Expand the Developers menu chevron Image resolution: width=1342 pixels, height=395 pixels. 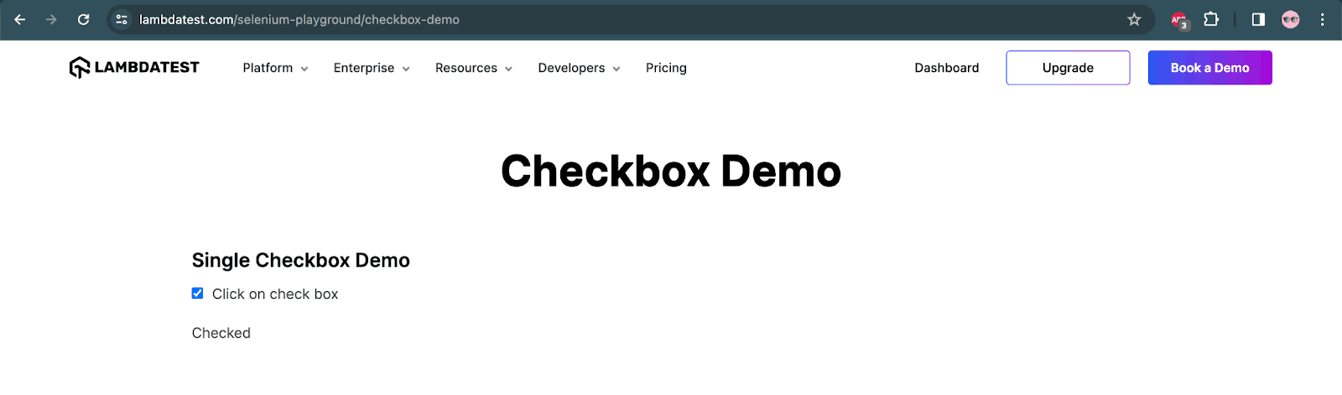pos(616,69)
